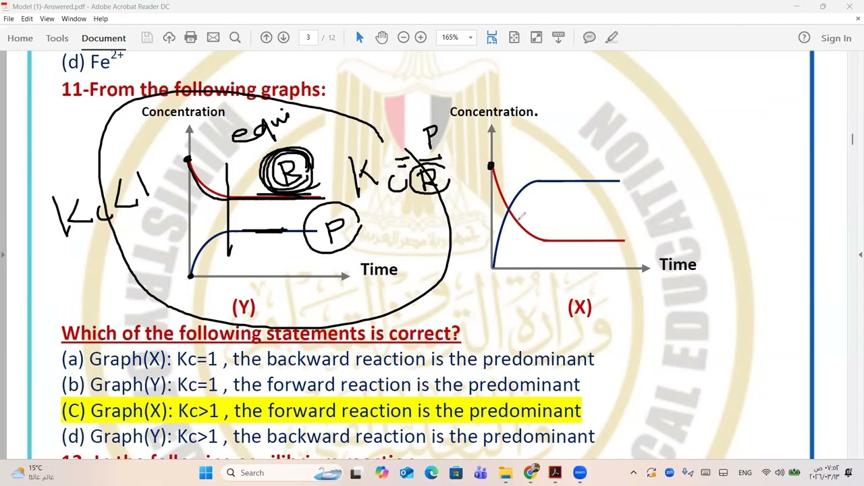This screenshot has width=864, height=486.
Task: Switch to the Home tab
Action: (20, 38)
